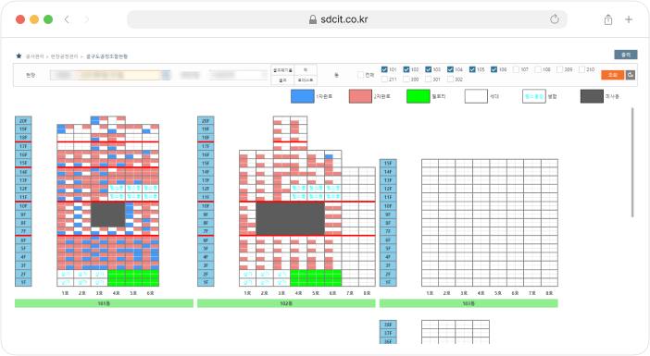The height and width of the screenshot is (356, 650).
Task: Select the 103동 green building label bar
Action: point(469,303)
